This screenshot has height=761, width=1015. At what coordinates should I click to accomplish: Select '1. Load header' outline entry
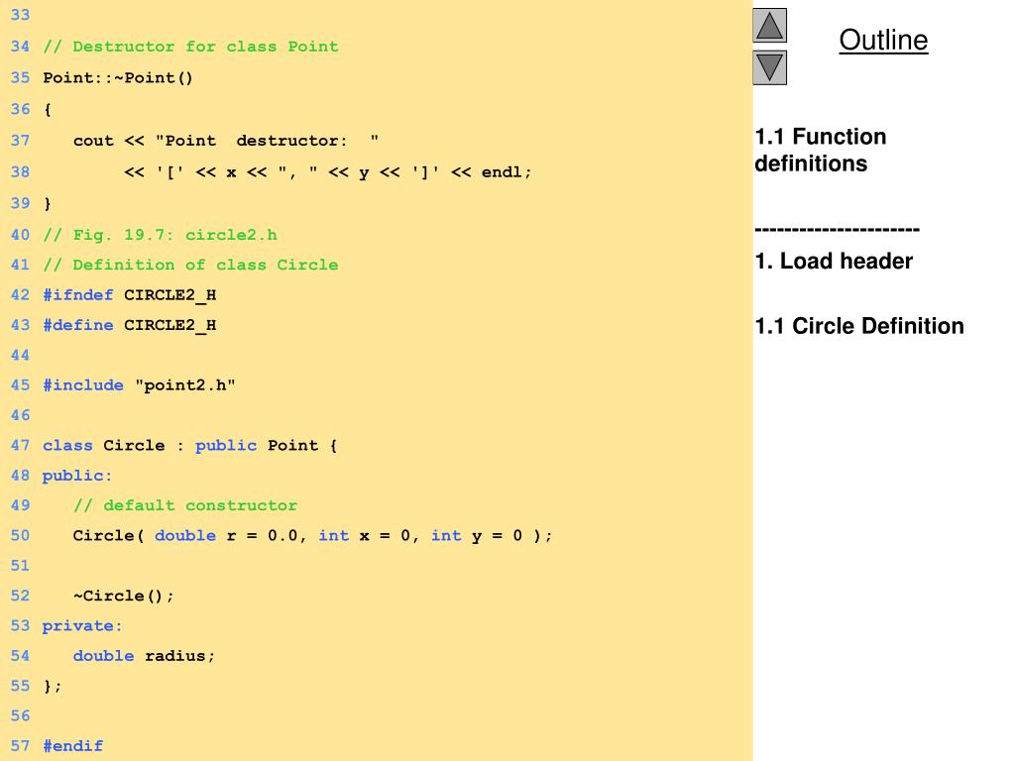pos(834,261)
